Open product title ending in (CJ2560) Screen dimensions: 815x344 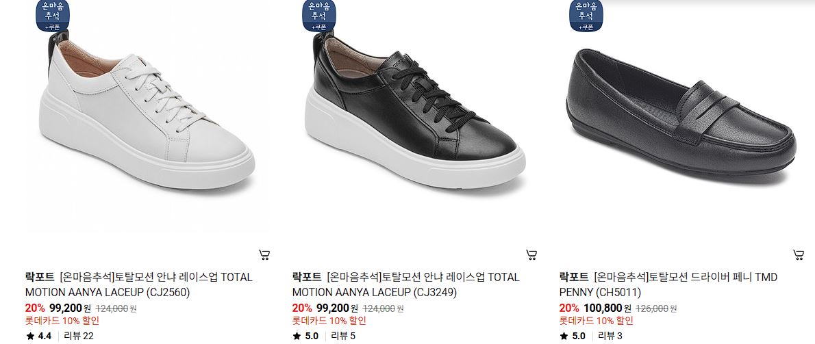tap(139, 285)
